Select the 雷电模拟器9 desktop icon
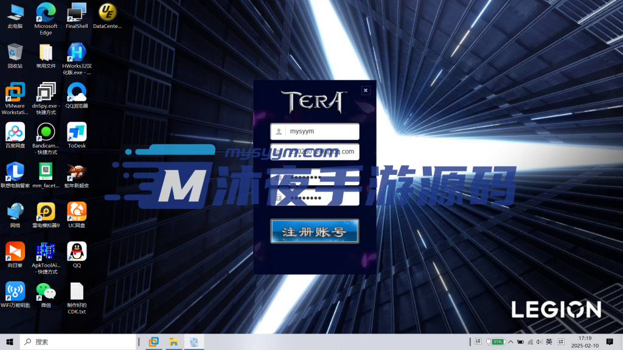This screenshot has height=350, width=623. tap(46, 211)
